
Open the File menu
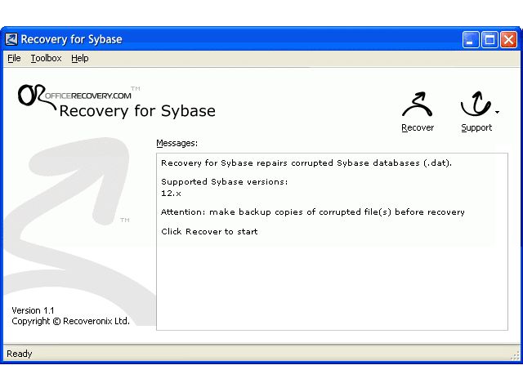(x=14, y=58)
